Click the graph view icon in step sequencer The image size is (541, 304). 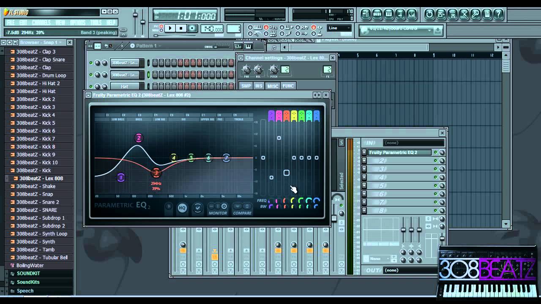(x=239, y=46)
